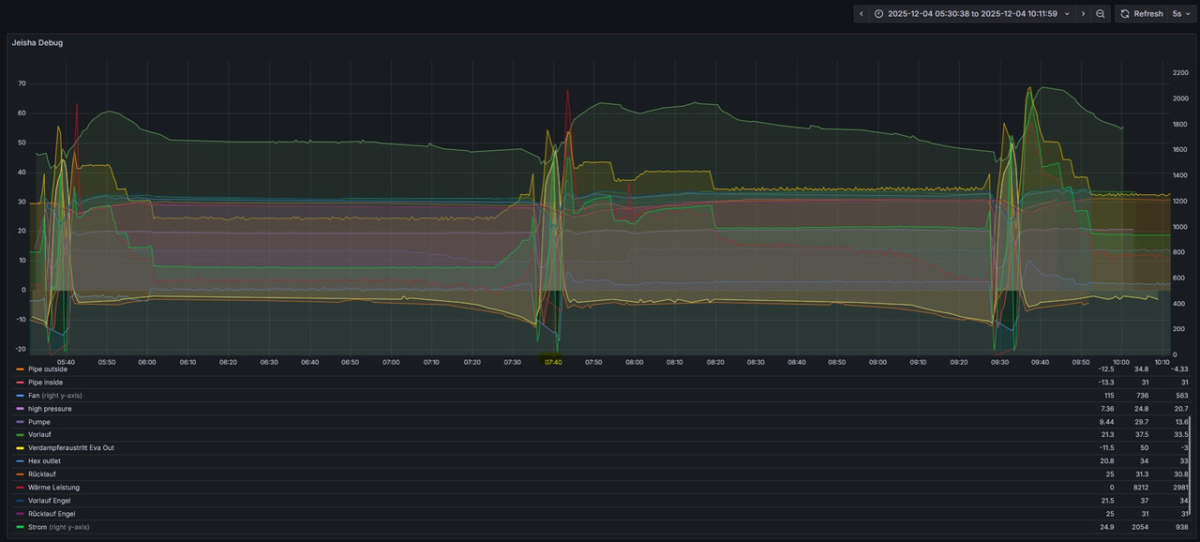Click the 1000 label on right y-axis

tap(1180, 226)
